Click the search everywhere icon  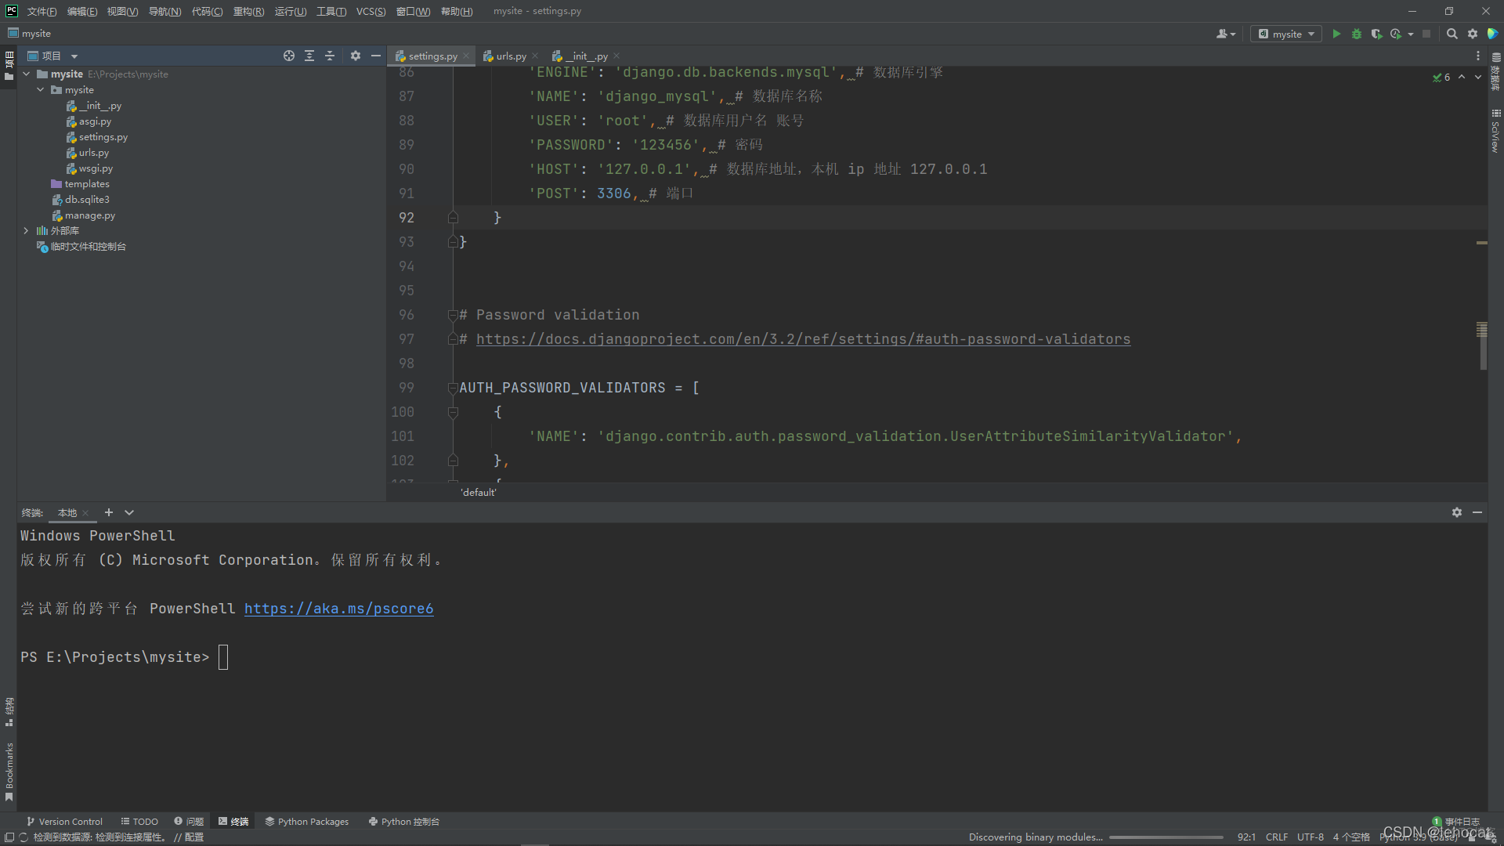[x=1452, y=33]
